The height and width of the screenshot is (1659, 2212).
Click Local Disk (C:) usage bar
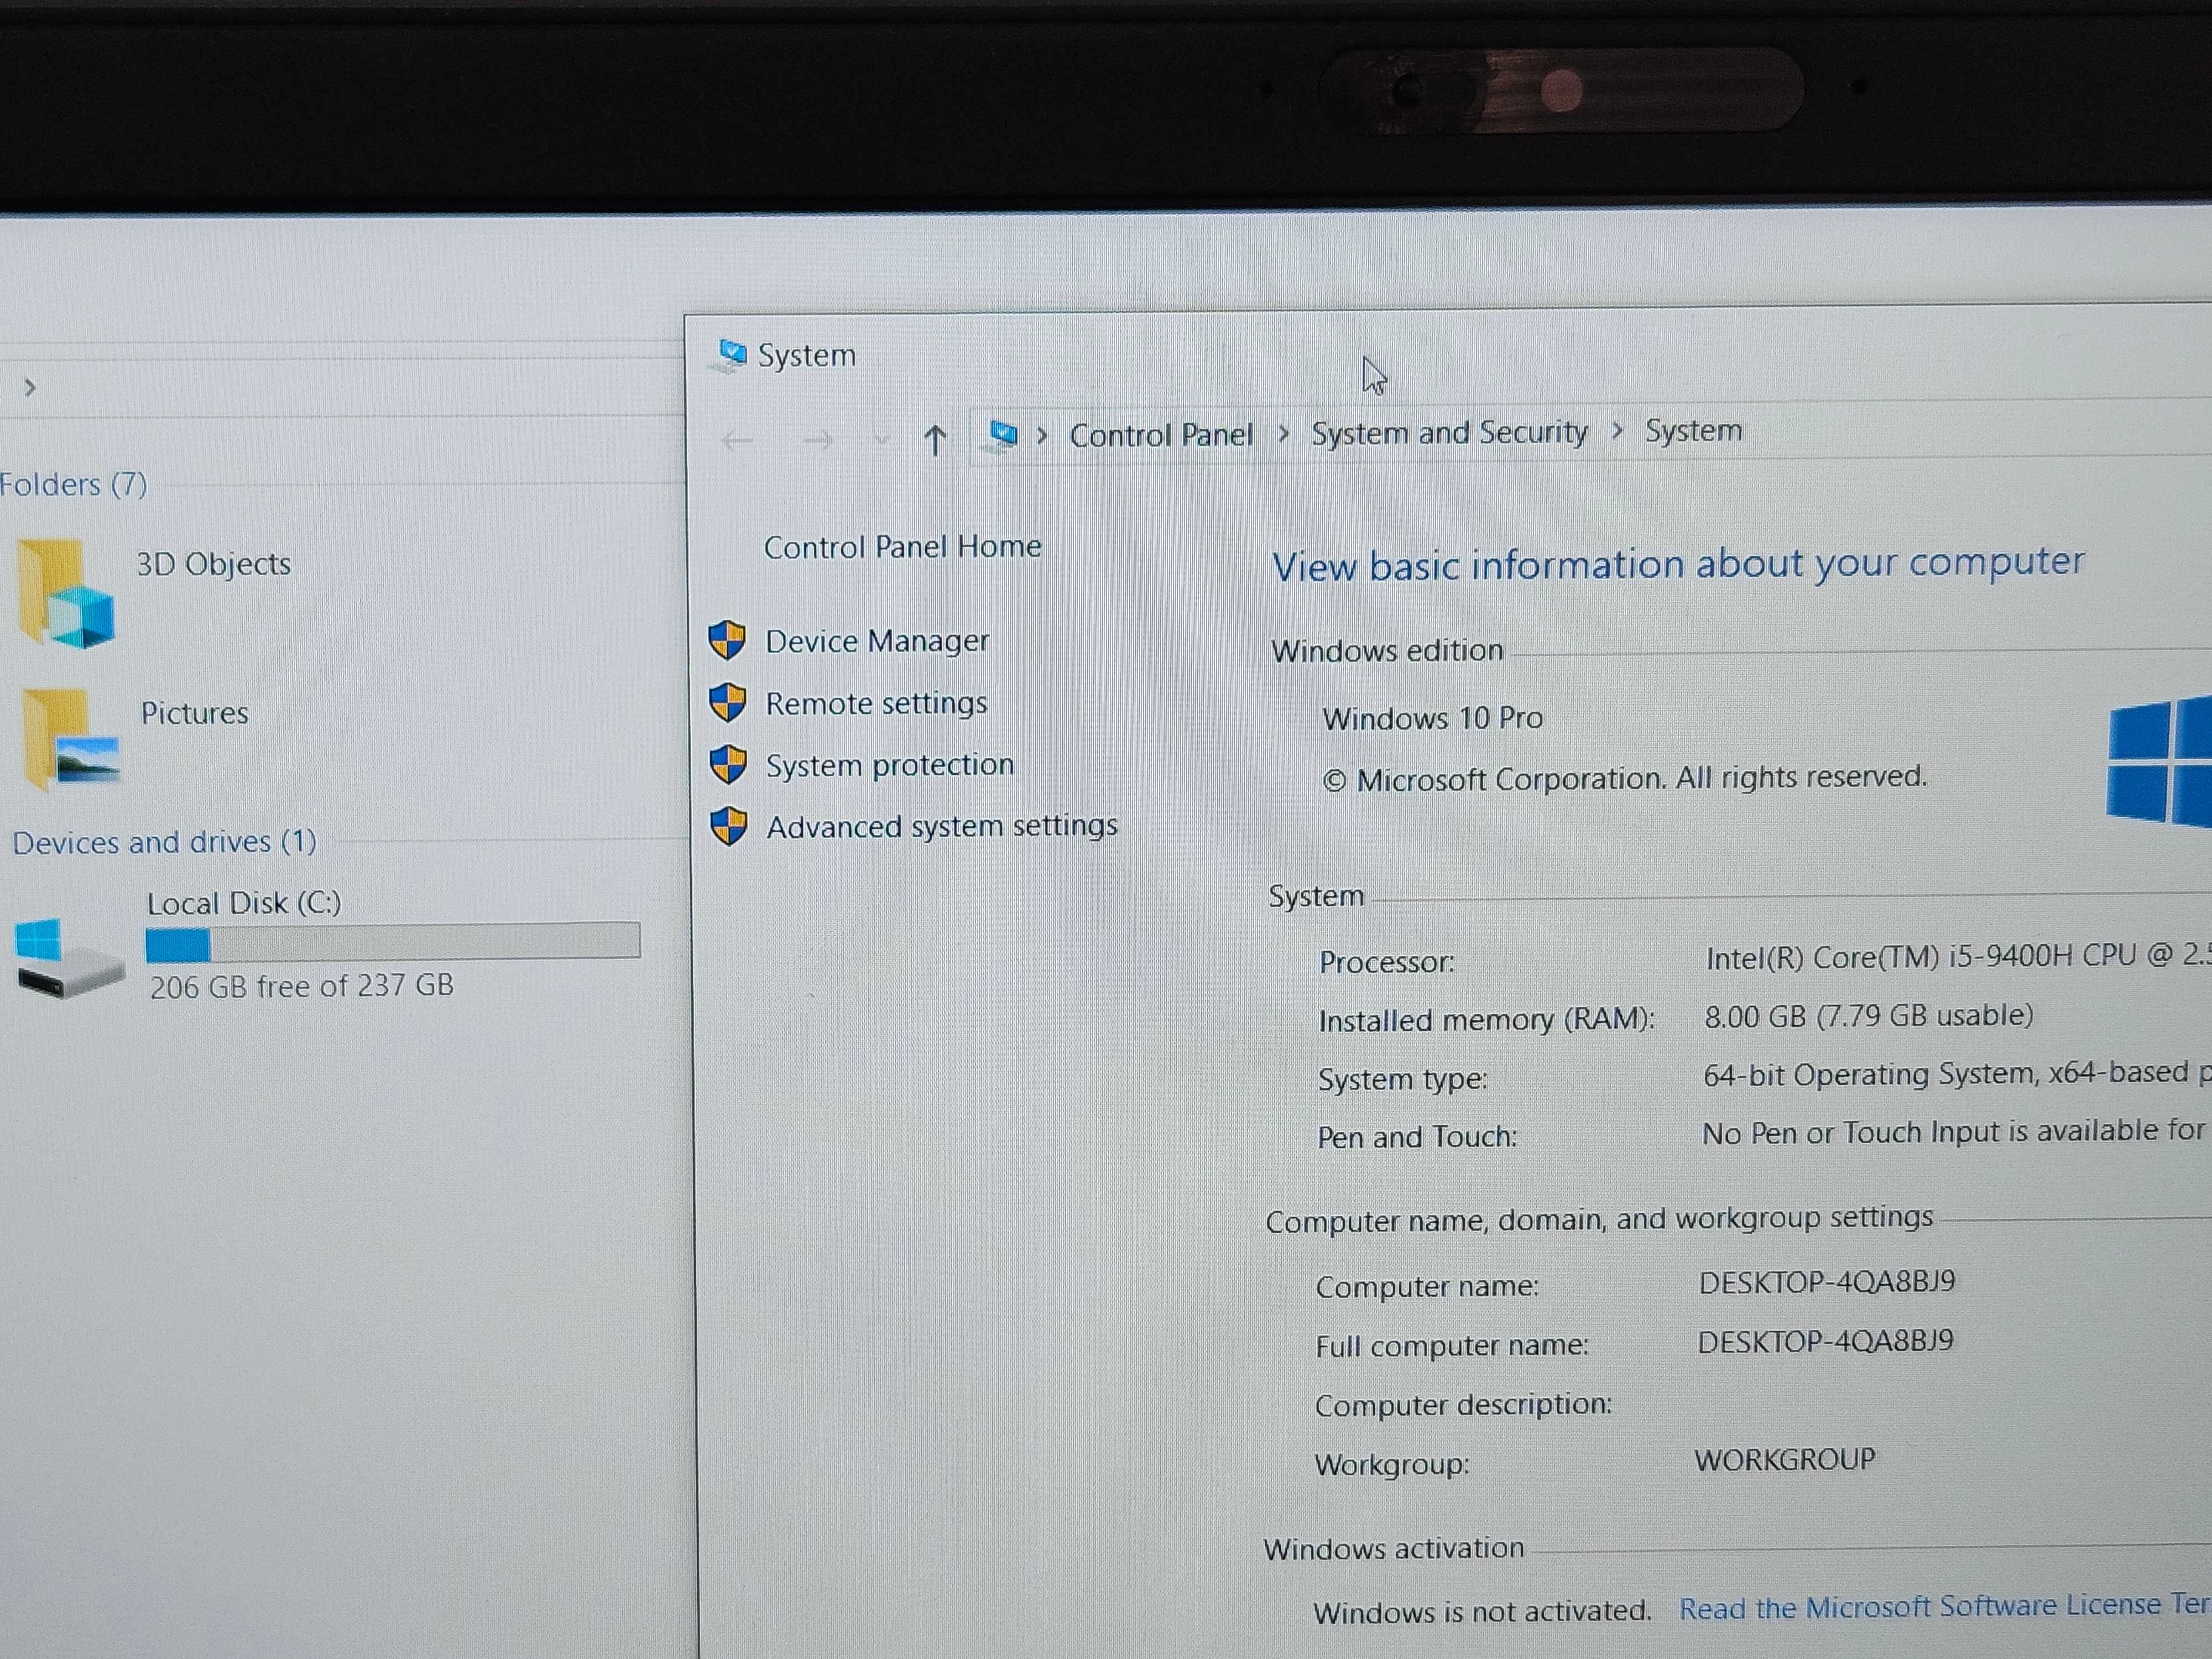pos(393,941)
